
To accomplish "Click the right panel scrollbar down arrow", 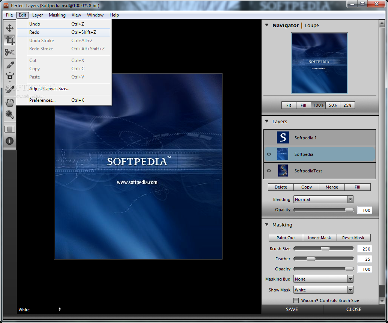I will click(382, 301).
